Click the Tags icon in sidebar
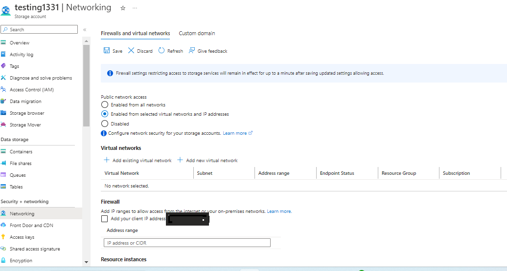This screenshot has width=507, height=271. [3, 66]
